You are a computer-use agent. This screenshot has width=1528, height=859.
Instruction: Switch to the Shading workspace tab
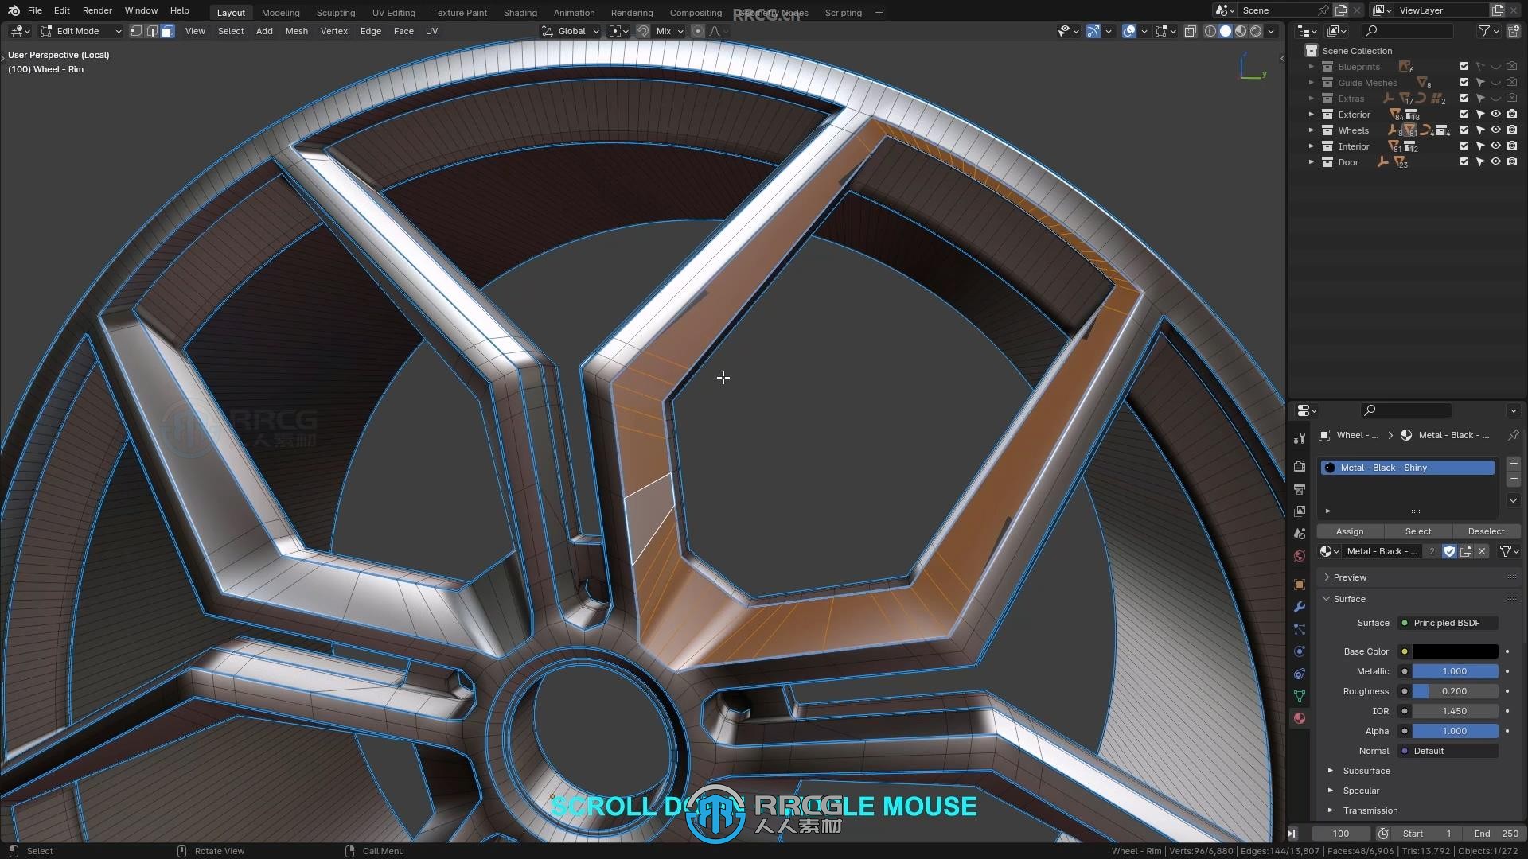520,12
